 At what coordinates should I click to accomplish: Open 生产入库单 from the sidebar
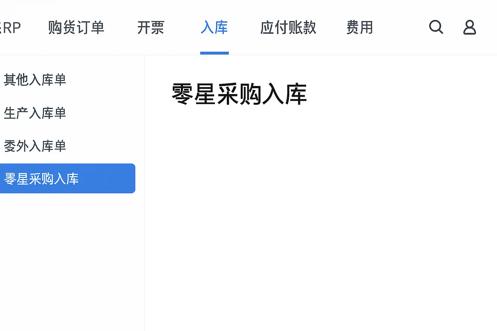pyautogui.click(x=35, y=113)
